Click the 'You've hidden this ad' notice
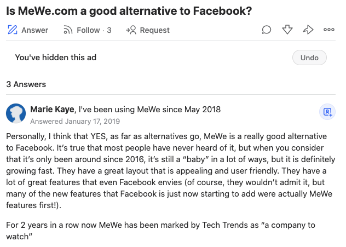This screenshot has width=346, height=247. point(56,58)
